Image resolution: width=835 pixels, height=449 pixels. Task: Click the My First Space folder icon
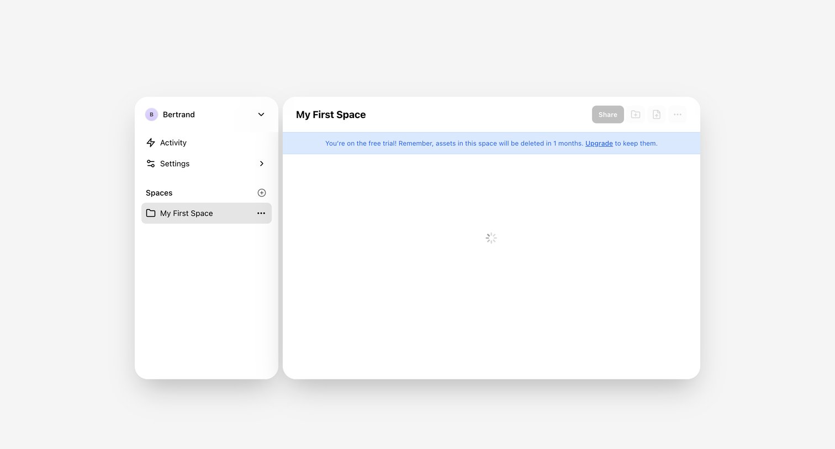[x=151, y=213]
